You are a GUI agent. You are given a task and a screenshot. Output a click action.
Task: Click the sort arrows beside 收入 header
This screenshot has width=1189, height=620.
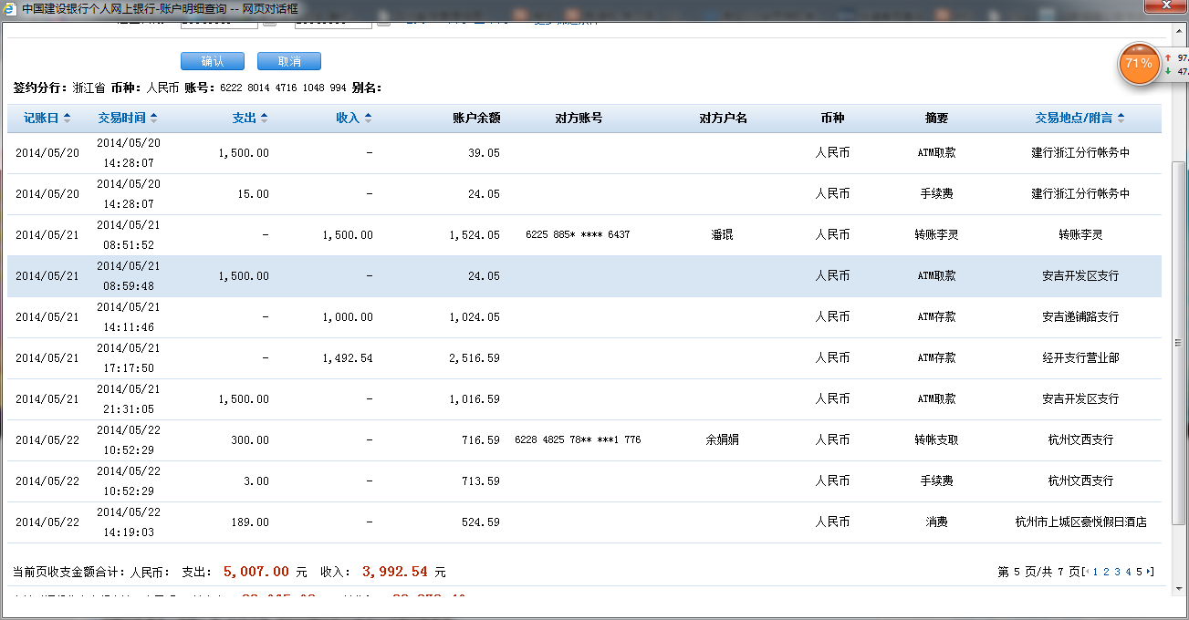[x=368, y=119]
